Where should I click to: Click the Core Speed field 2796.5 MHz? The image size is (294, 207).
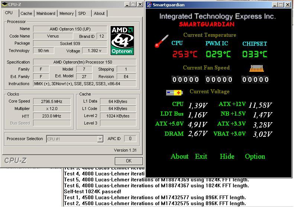(x=52, y=101)
